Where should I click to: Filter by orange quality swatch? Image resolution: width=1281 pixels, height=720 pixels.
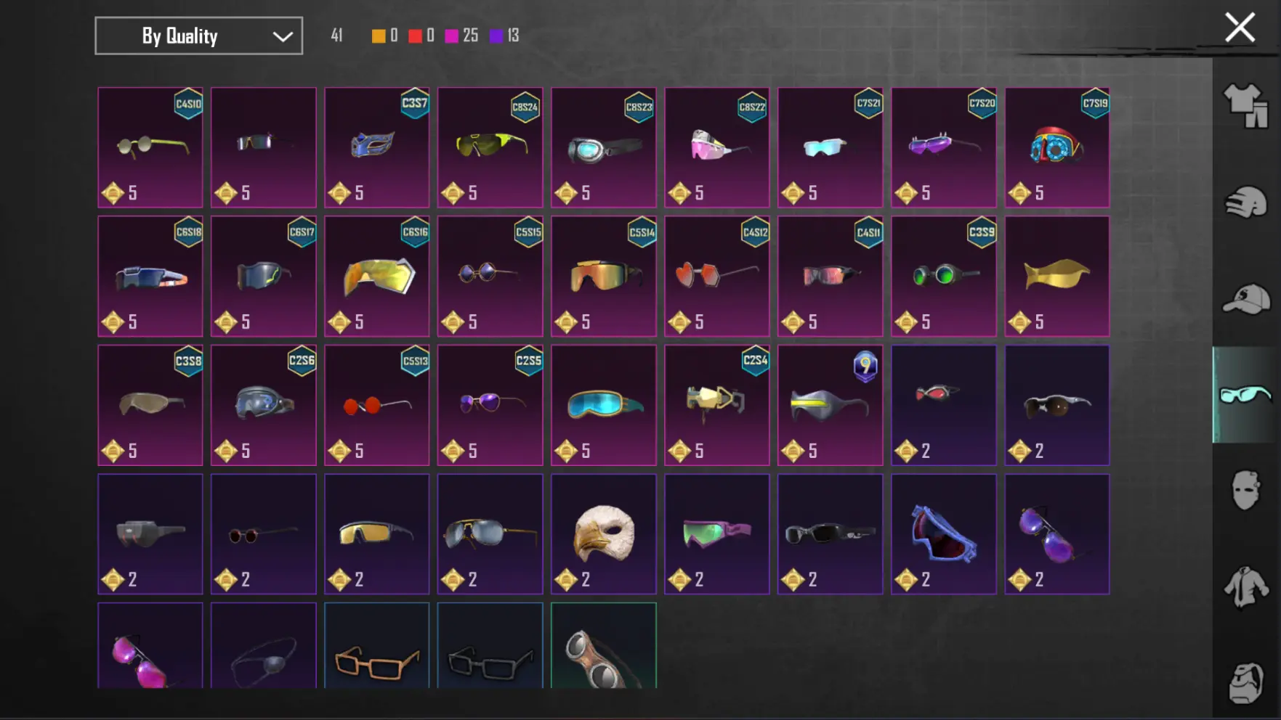pos(379,36)
